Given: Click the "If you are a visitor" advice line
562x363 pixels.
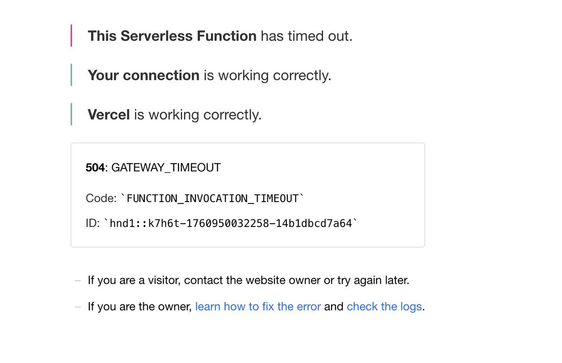Looking at the screenshot, I should coord(248,280).
